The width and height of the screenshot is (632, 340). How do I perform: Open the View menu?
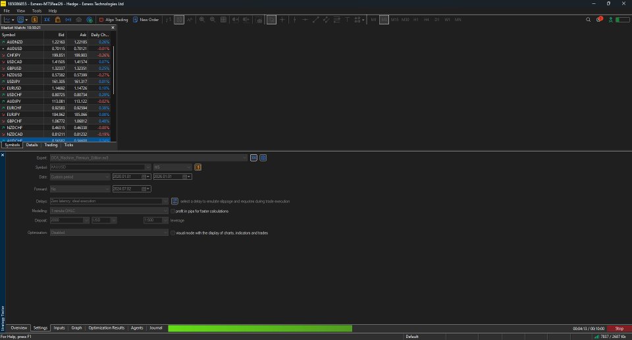[x=20, y=11]
